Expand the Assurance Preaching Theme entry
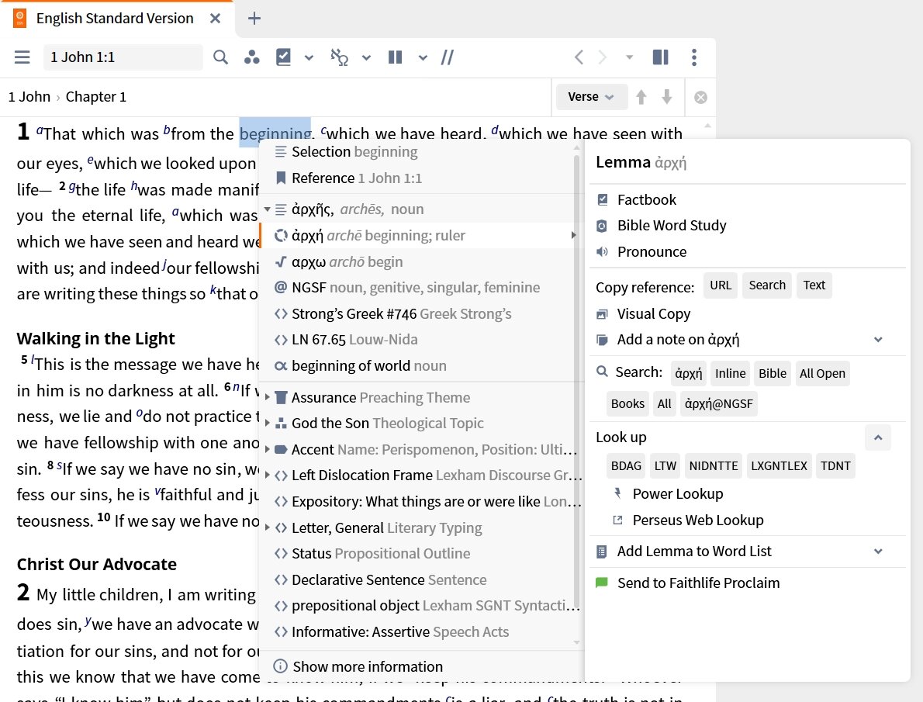Viewport: 923px width, 702px height. (268, 398)
